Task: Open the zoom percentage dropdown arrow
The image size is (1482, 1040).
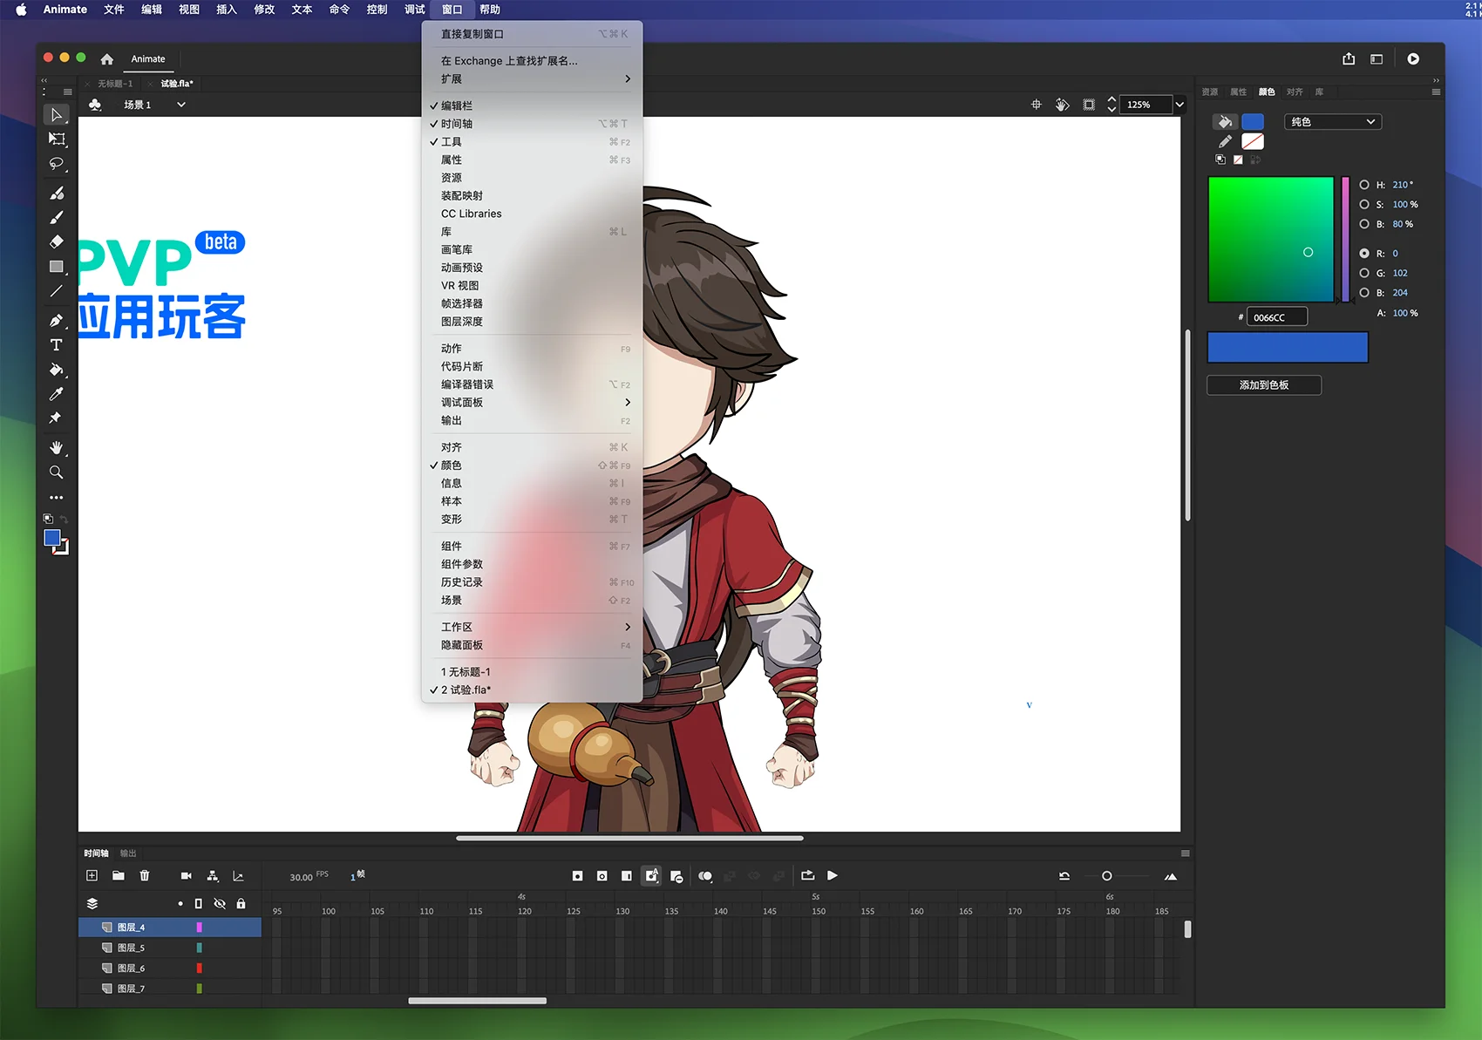Action: [1179, 105]
